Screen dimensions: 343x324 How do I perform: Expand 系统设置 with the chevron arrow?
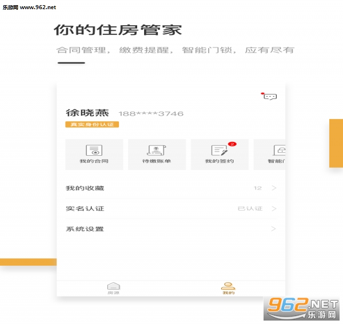coord(274,229)
